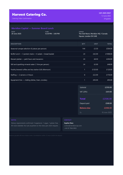Image resolution: width=123 pixels, height=175 pixels.
Task: Click the footer balance payable terms line
Action: [x=36, y=136]
